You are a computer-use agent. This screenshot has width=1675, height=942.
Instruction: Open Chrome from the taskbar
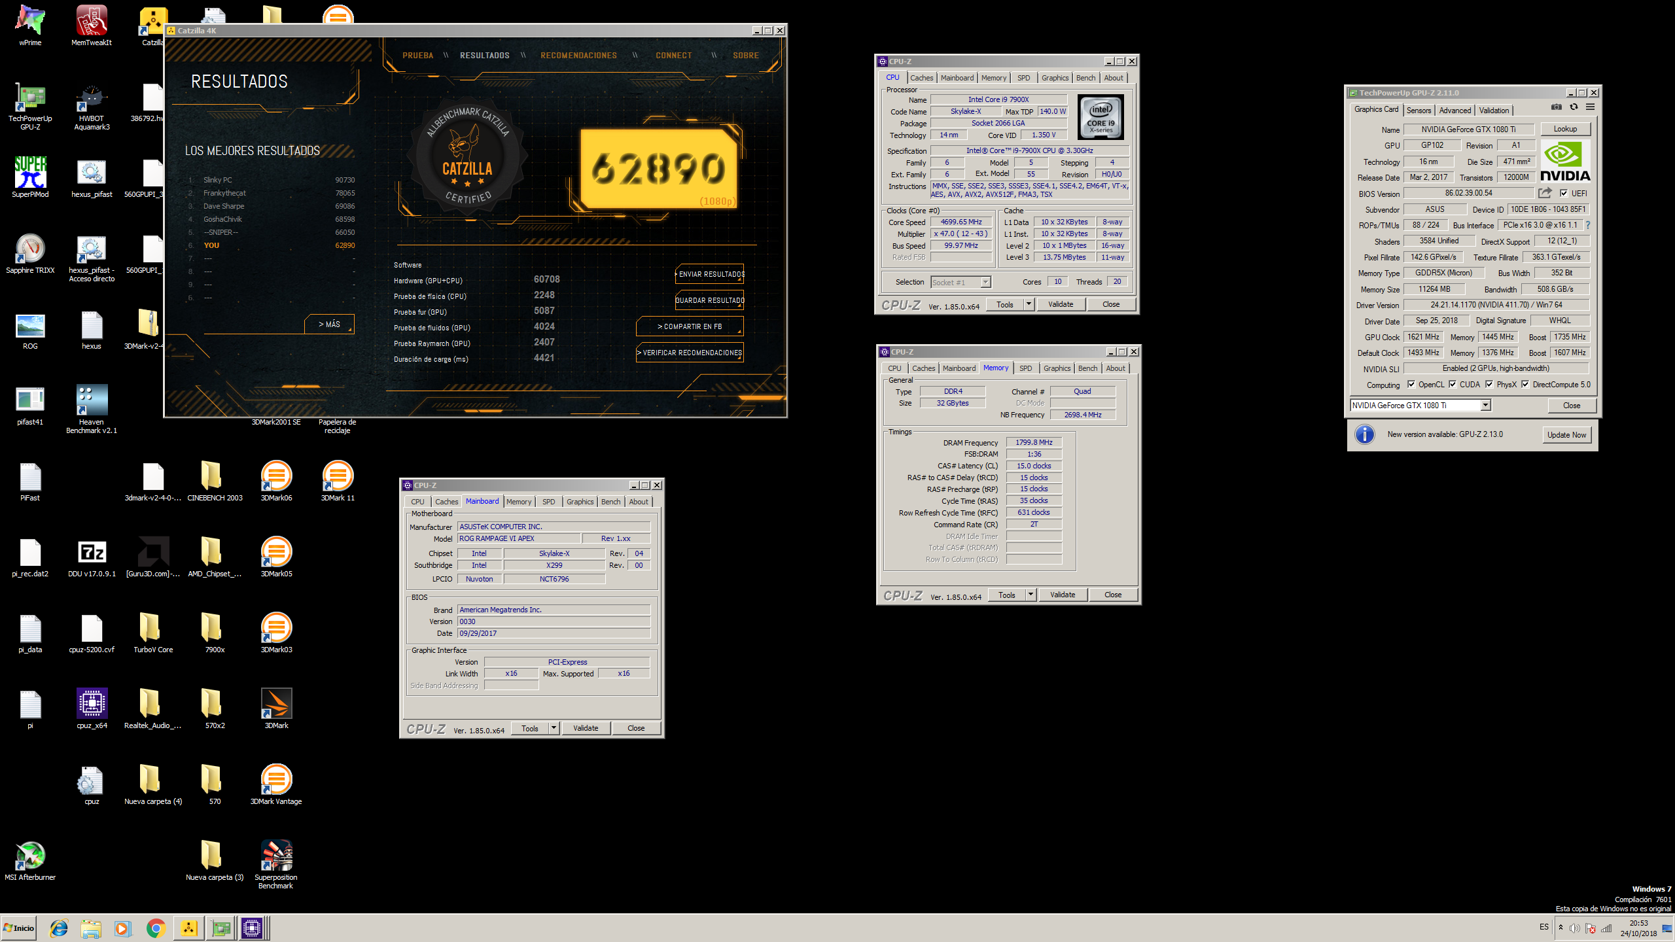click(x=156, y=928)
